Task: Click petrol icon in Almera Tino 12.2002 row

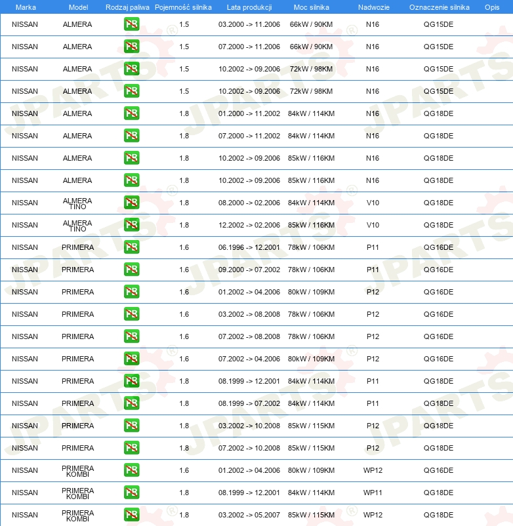Action: (x=131, y=225)
